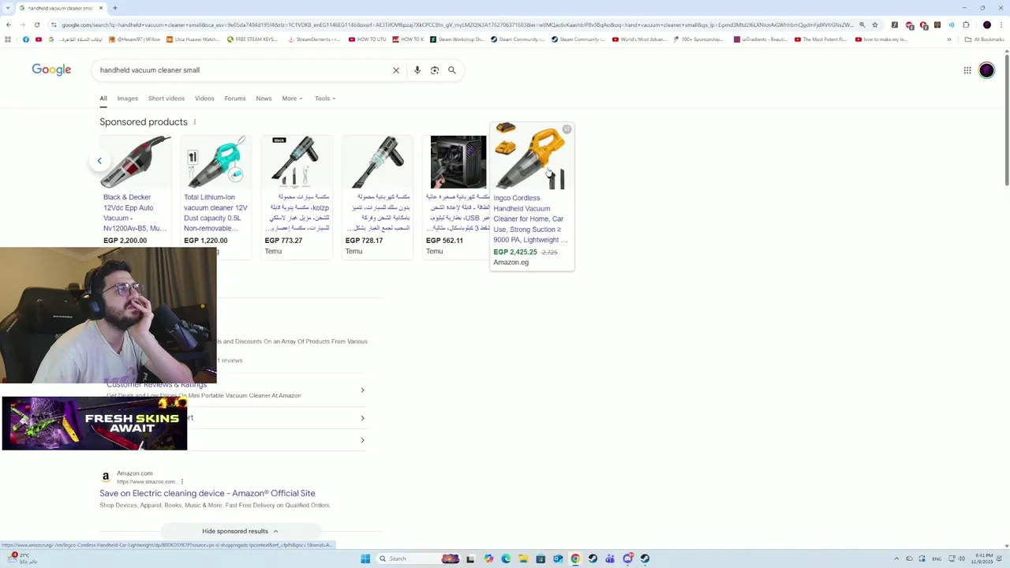Screen dimensions: 1010x568
Task: Open the three-dot menu beside Amazon.com result
Action: [x=181, y=481]
